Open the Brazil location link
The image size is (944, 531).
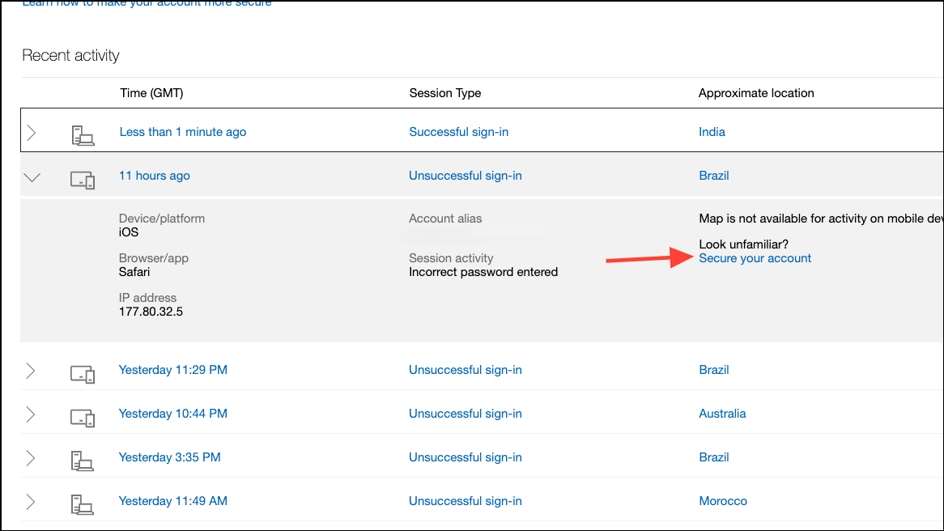[713, 175]
